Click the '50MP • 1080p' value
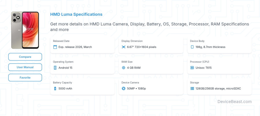260x116 pixels. (x=136, y=89)
